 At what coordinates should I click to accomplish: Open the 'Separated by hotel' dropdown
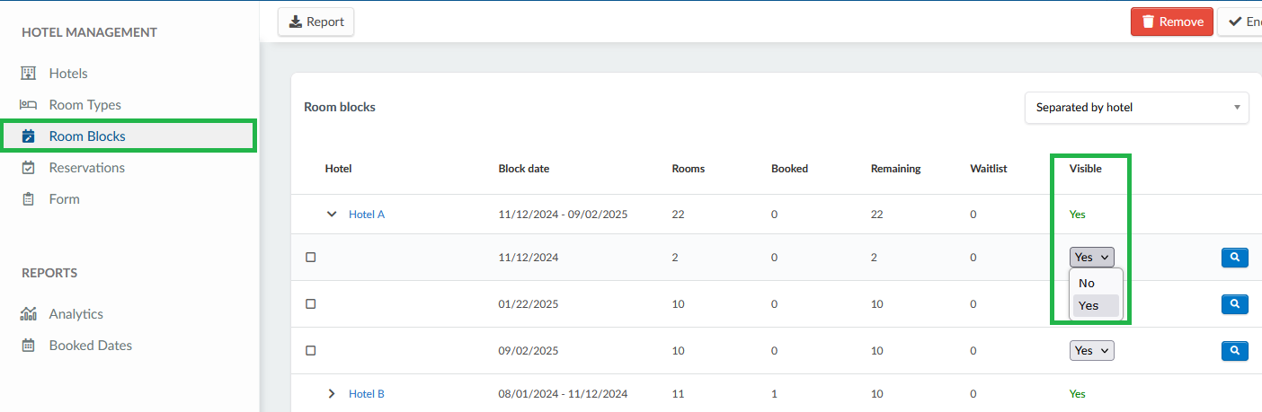pyautogui.click(x=1136, y=108)
